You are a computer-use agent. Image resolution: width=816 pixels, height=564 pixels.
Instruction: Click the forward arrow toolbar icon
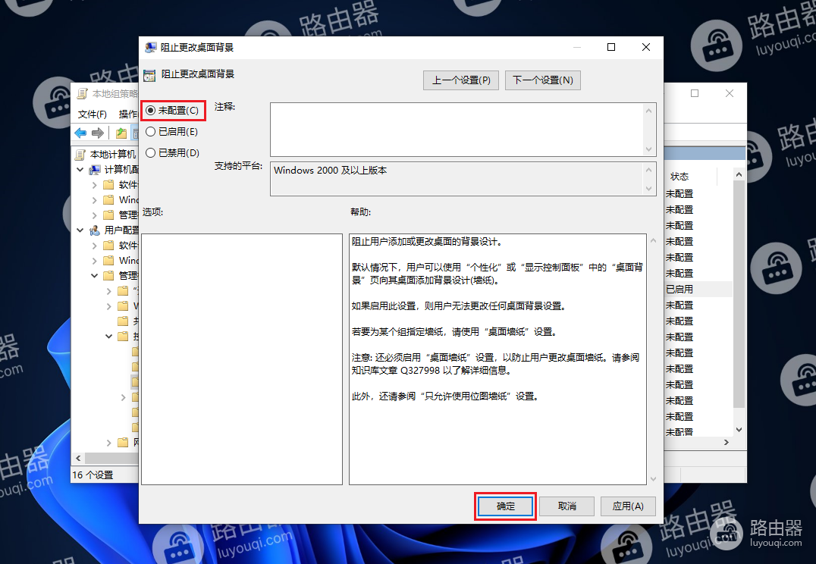[x=97, y=133]
